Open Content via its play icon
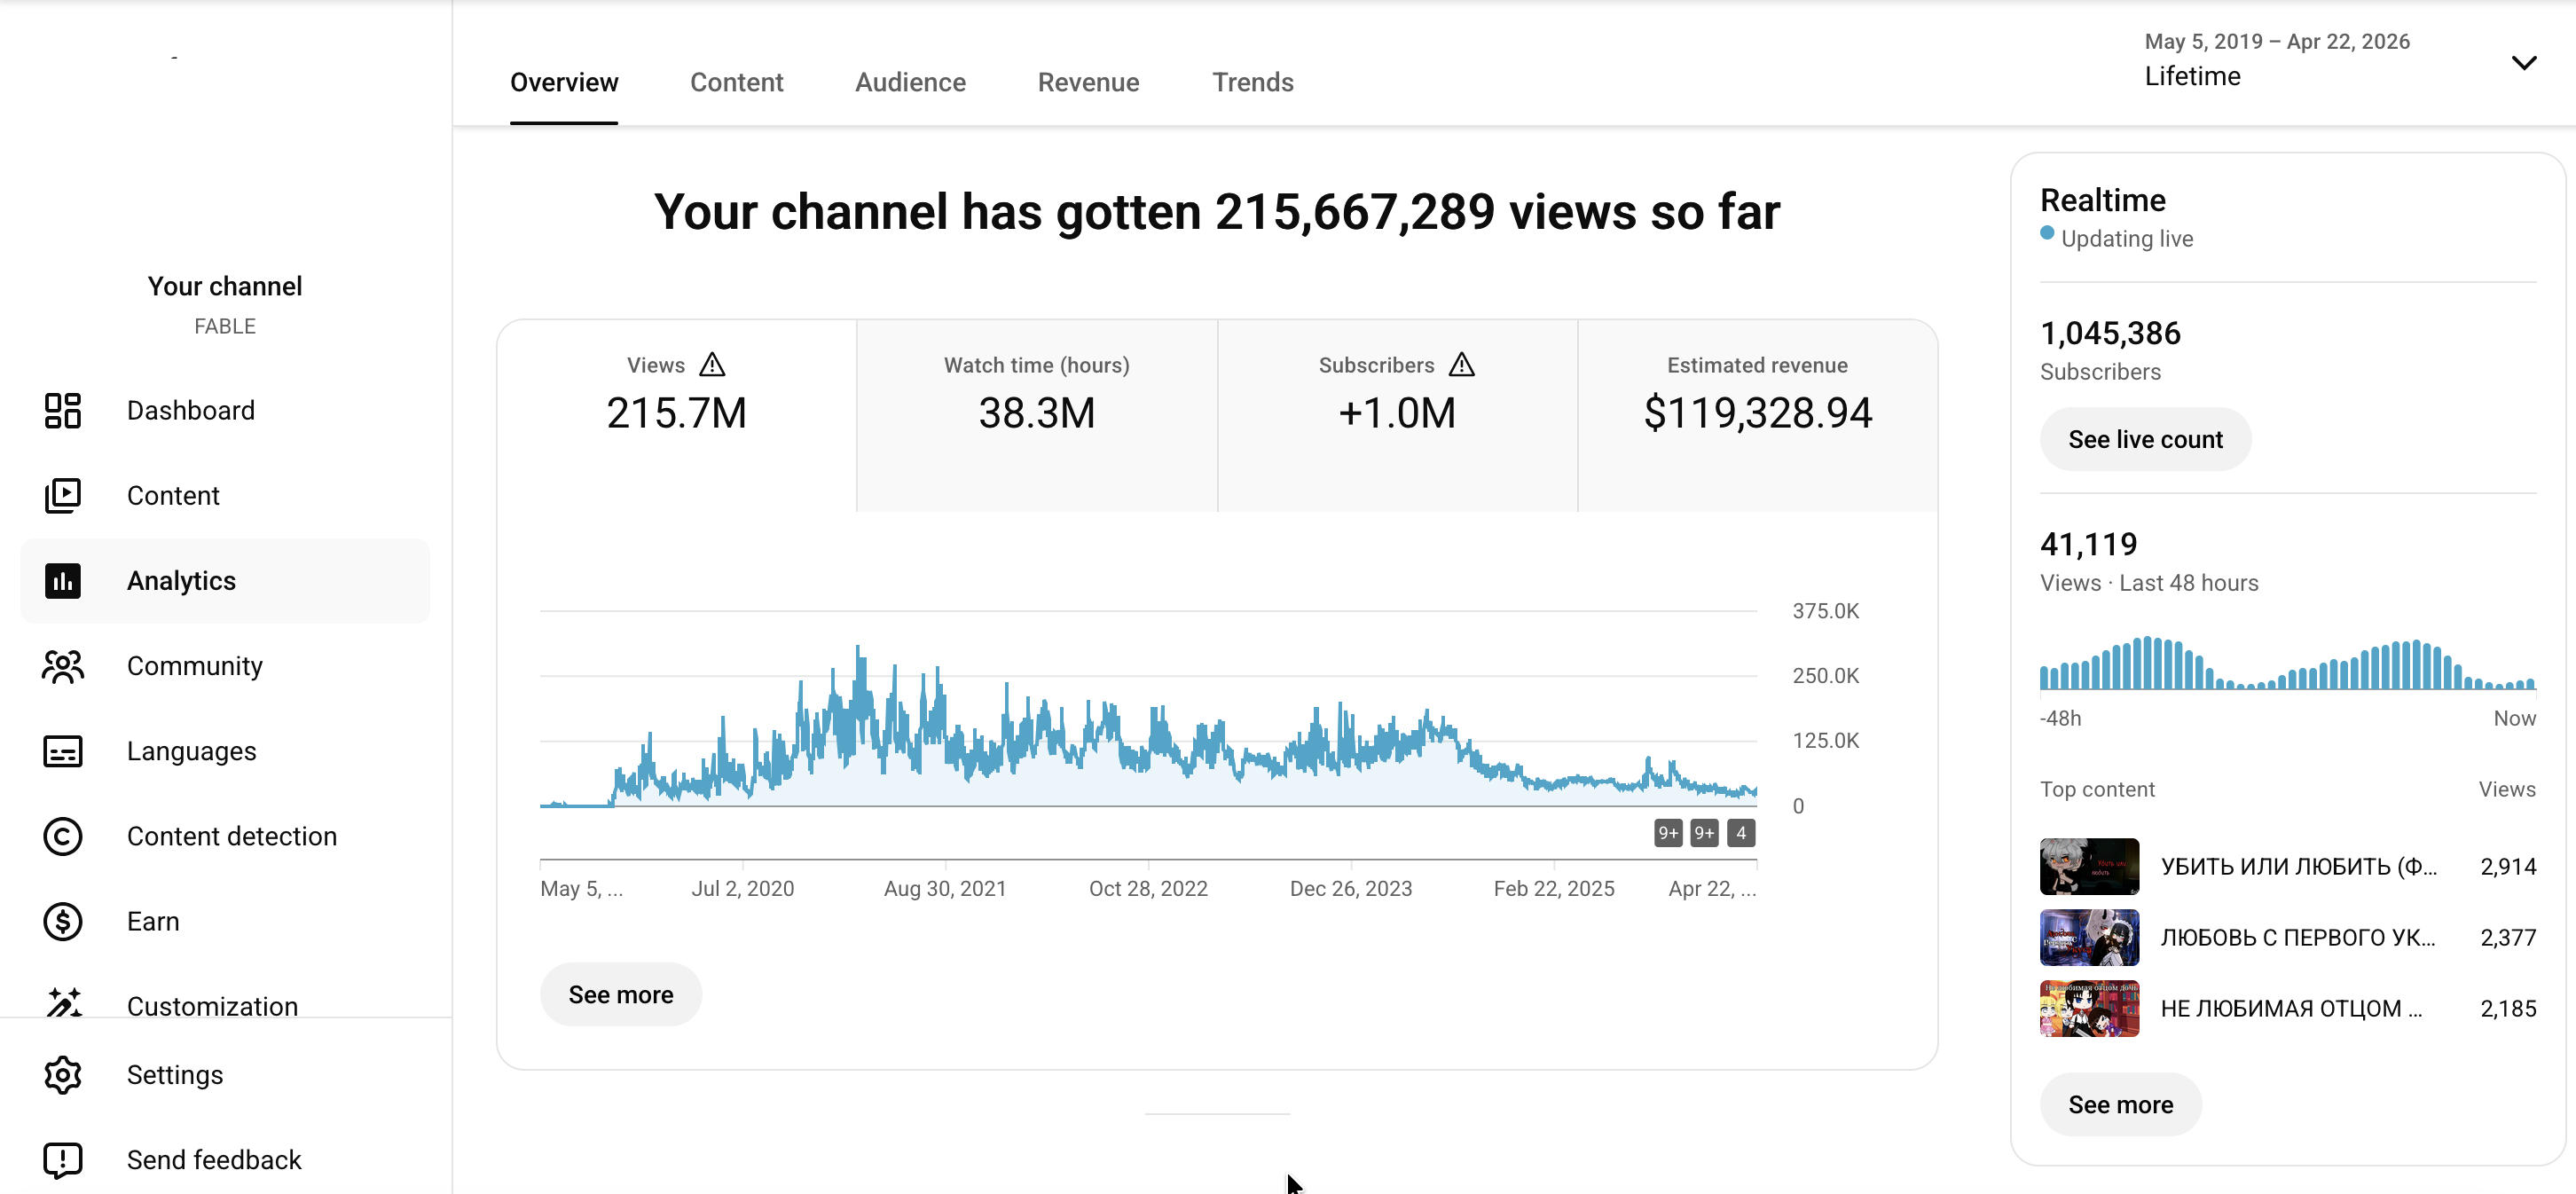2576x1194 pixels. pyautogui.click(x=62, y=495)
